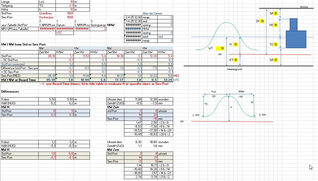Click the LwL length value cell

(x=65, y=2)
